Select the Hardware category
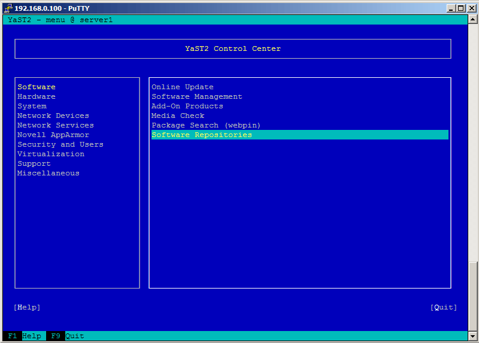The height and width of the screenshot is (343, 479). pyautogui.click(x=37, y=96)
